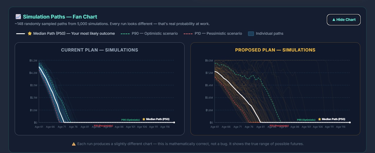Screen dimensions: 375x153
Task: Click the white dash line icon in legend
Action: click(x=20, y=34)
